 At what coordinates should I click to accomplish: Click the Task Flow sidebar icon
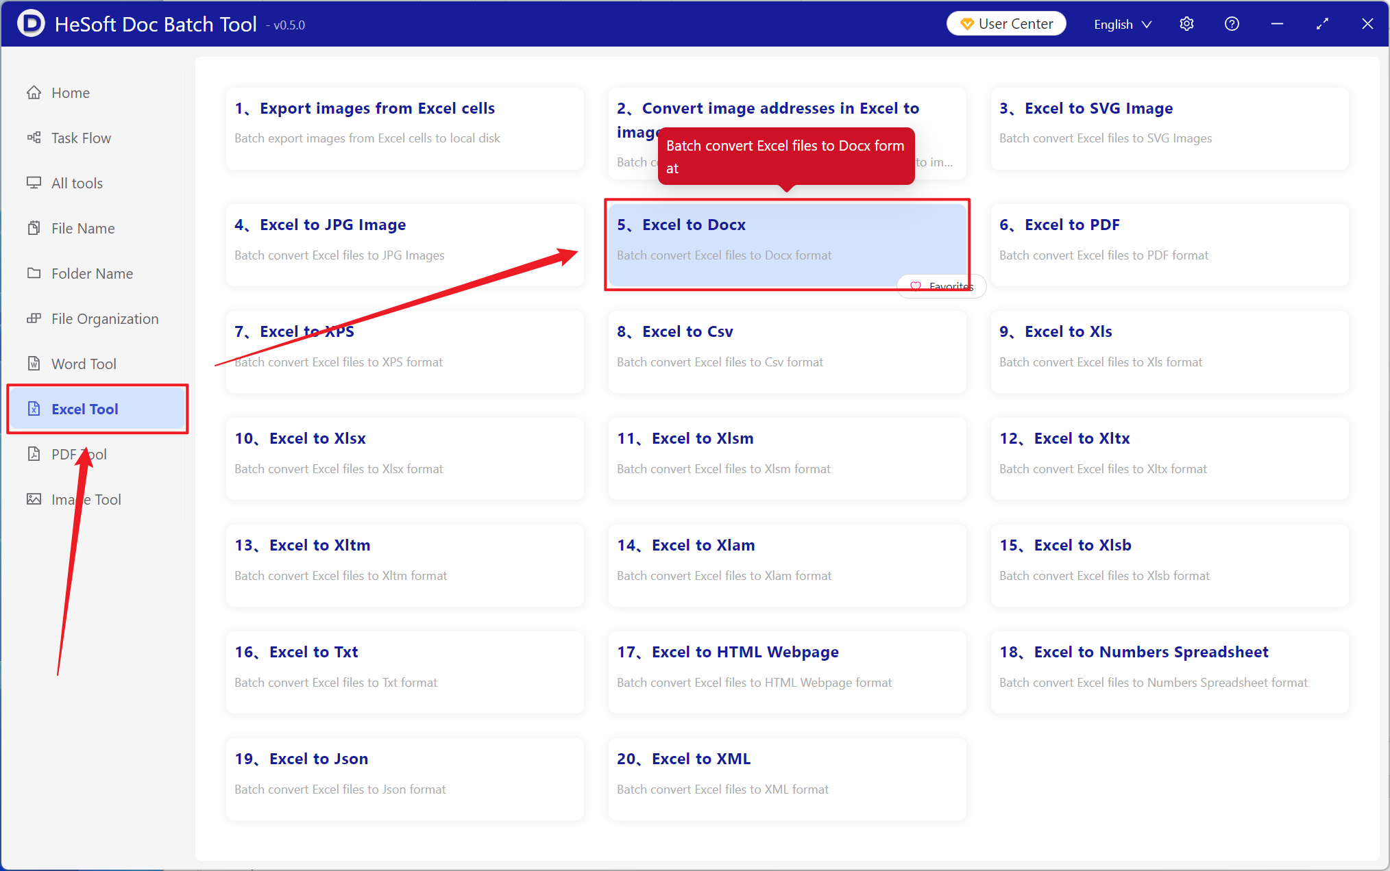click(x=34, y=138)
